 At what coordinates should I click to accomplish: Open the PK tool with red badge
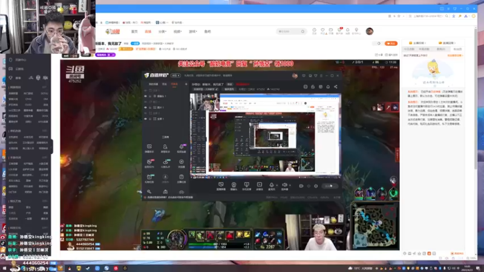pos(149,163)
